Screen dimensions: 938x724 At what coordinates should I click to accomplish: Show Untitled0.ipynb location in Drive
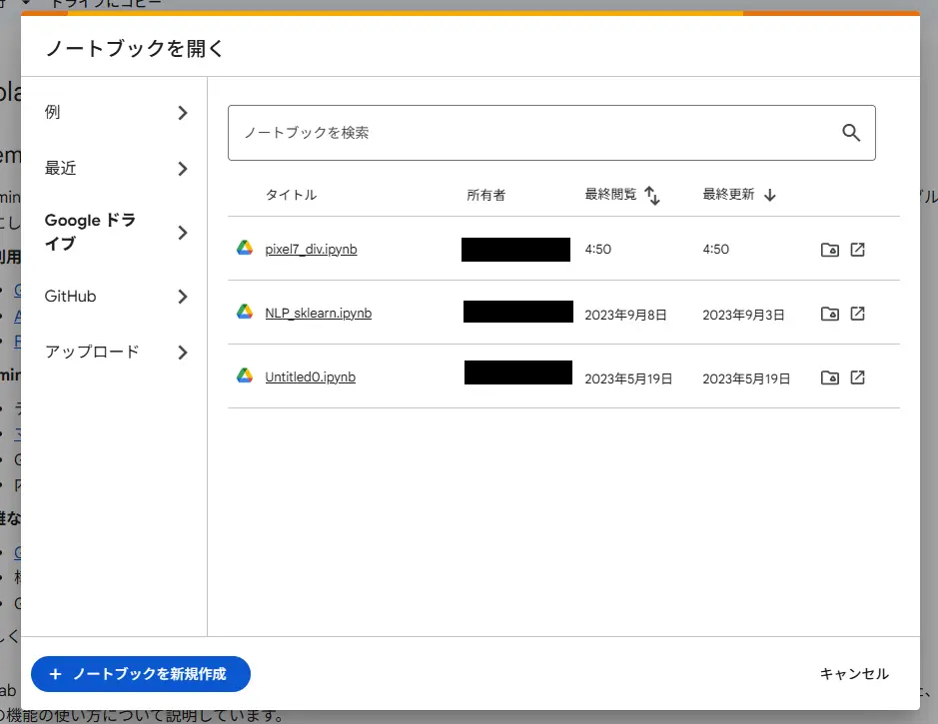tap(830, 377)
